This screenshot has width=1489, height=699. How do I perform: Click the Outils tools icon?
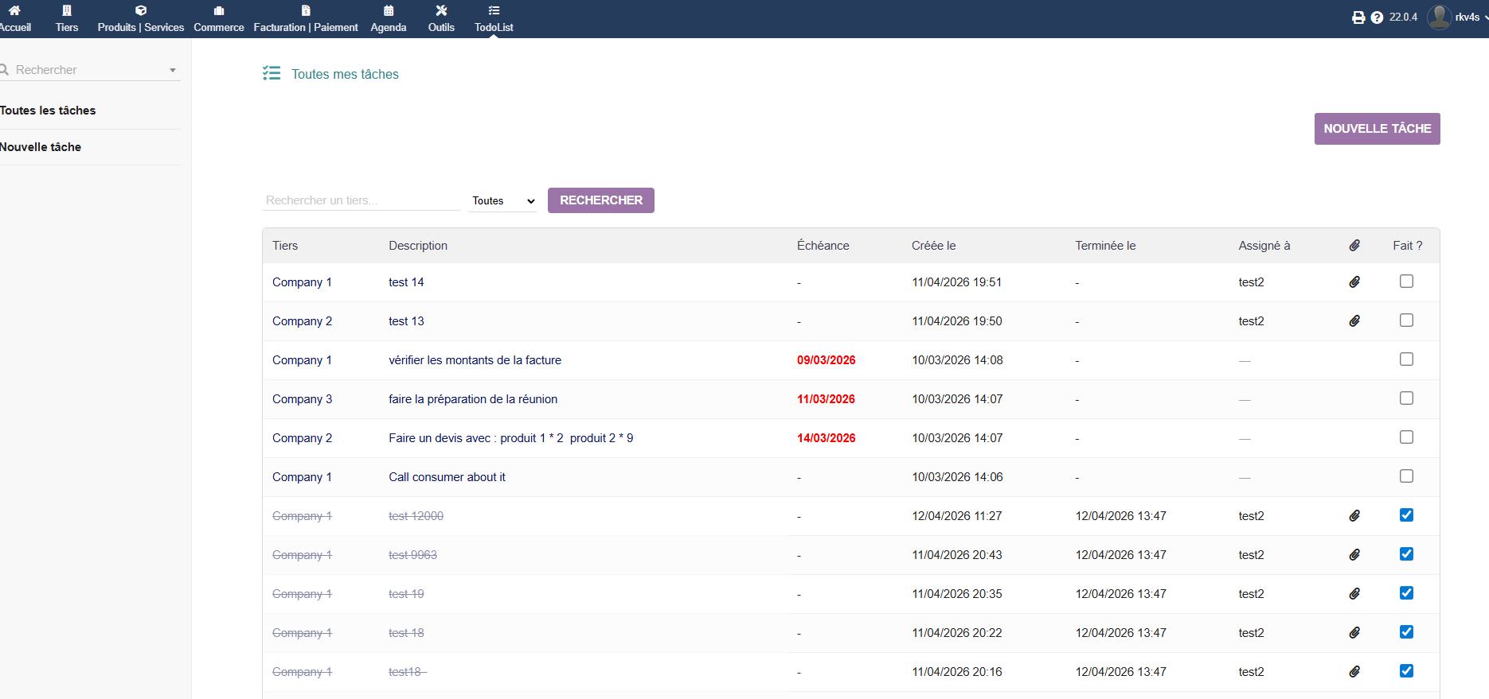[x=441, y=11]
